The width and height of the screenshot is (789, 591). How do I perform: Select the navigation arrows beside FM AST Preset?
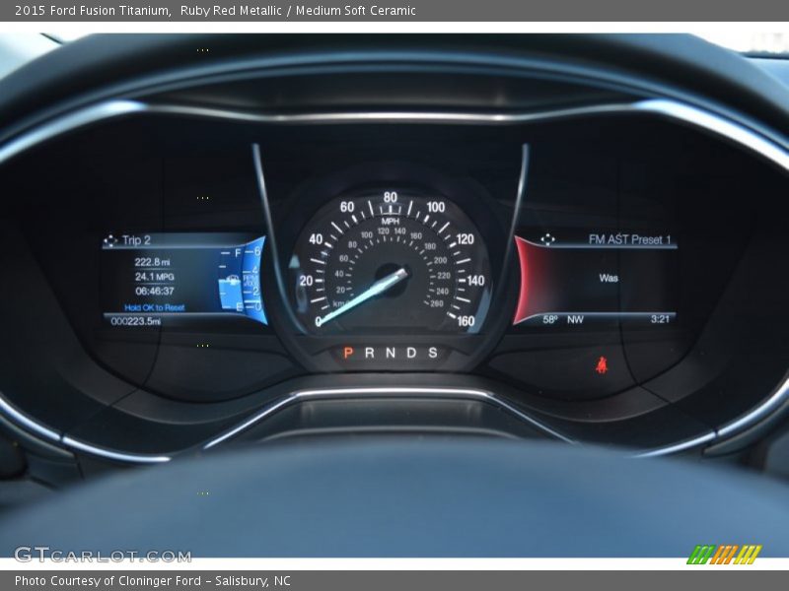(547, 239)
